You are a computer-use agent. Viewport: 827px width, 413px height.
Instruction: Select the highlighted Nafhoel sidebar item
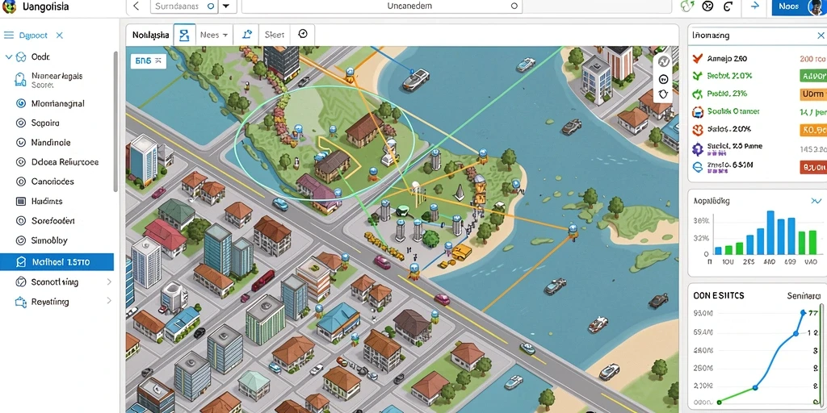coord(57,262)
